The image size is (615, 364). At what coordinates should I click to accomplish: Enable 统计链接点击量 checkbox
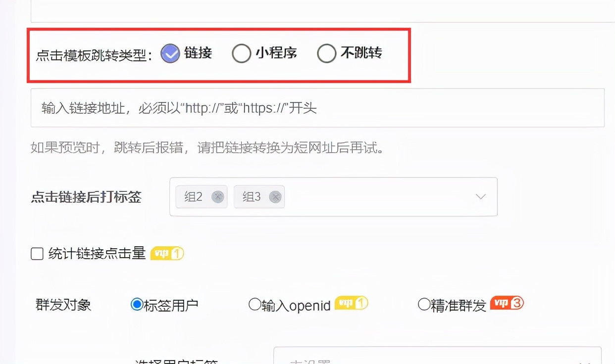pyautogui.click(x=37, y=254)
